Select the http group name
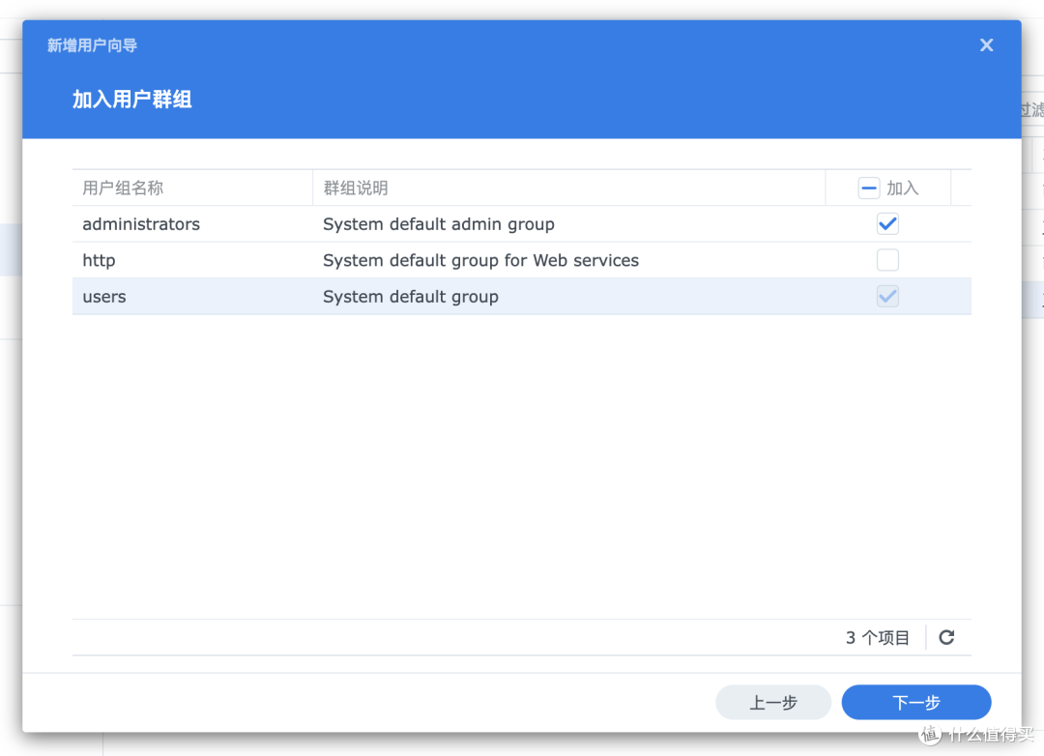 tap(99, 260)
